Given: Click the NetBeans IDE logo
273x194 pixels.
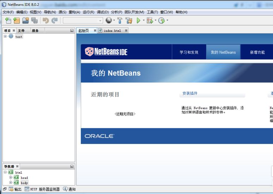Looking at the screenshot, I should [106, 52].
